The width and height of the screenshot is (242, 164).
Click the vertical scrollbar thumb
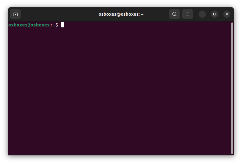tap(232, 88)
